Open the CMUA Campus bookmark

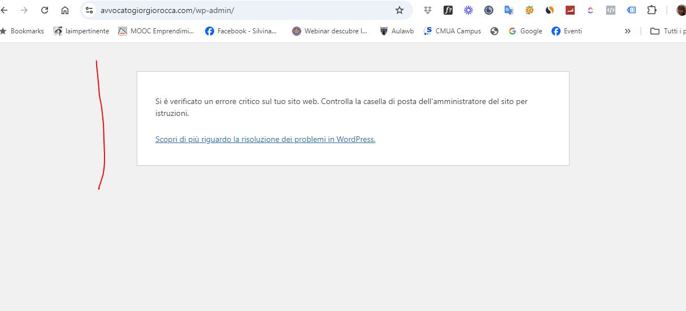coord(452,31)
